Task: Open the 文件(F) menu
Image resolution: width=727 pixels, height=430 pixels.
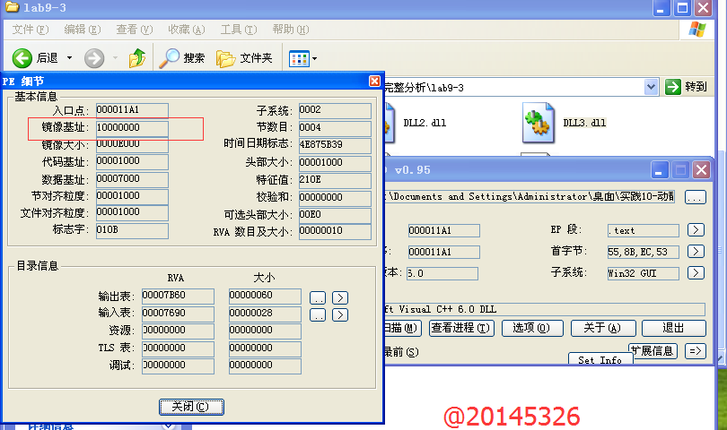Action: coord(29,30)
